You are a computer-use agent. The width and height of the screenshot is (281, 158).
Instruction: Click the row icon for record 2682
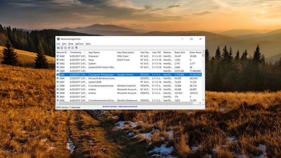click(x=58, y=63)
